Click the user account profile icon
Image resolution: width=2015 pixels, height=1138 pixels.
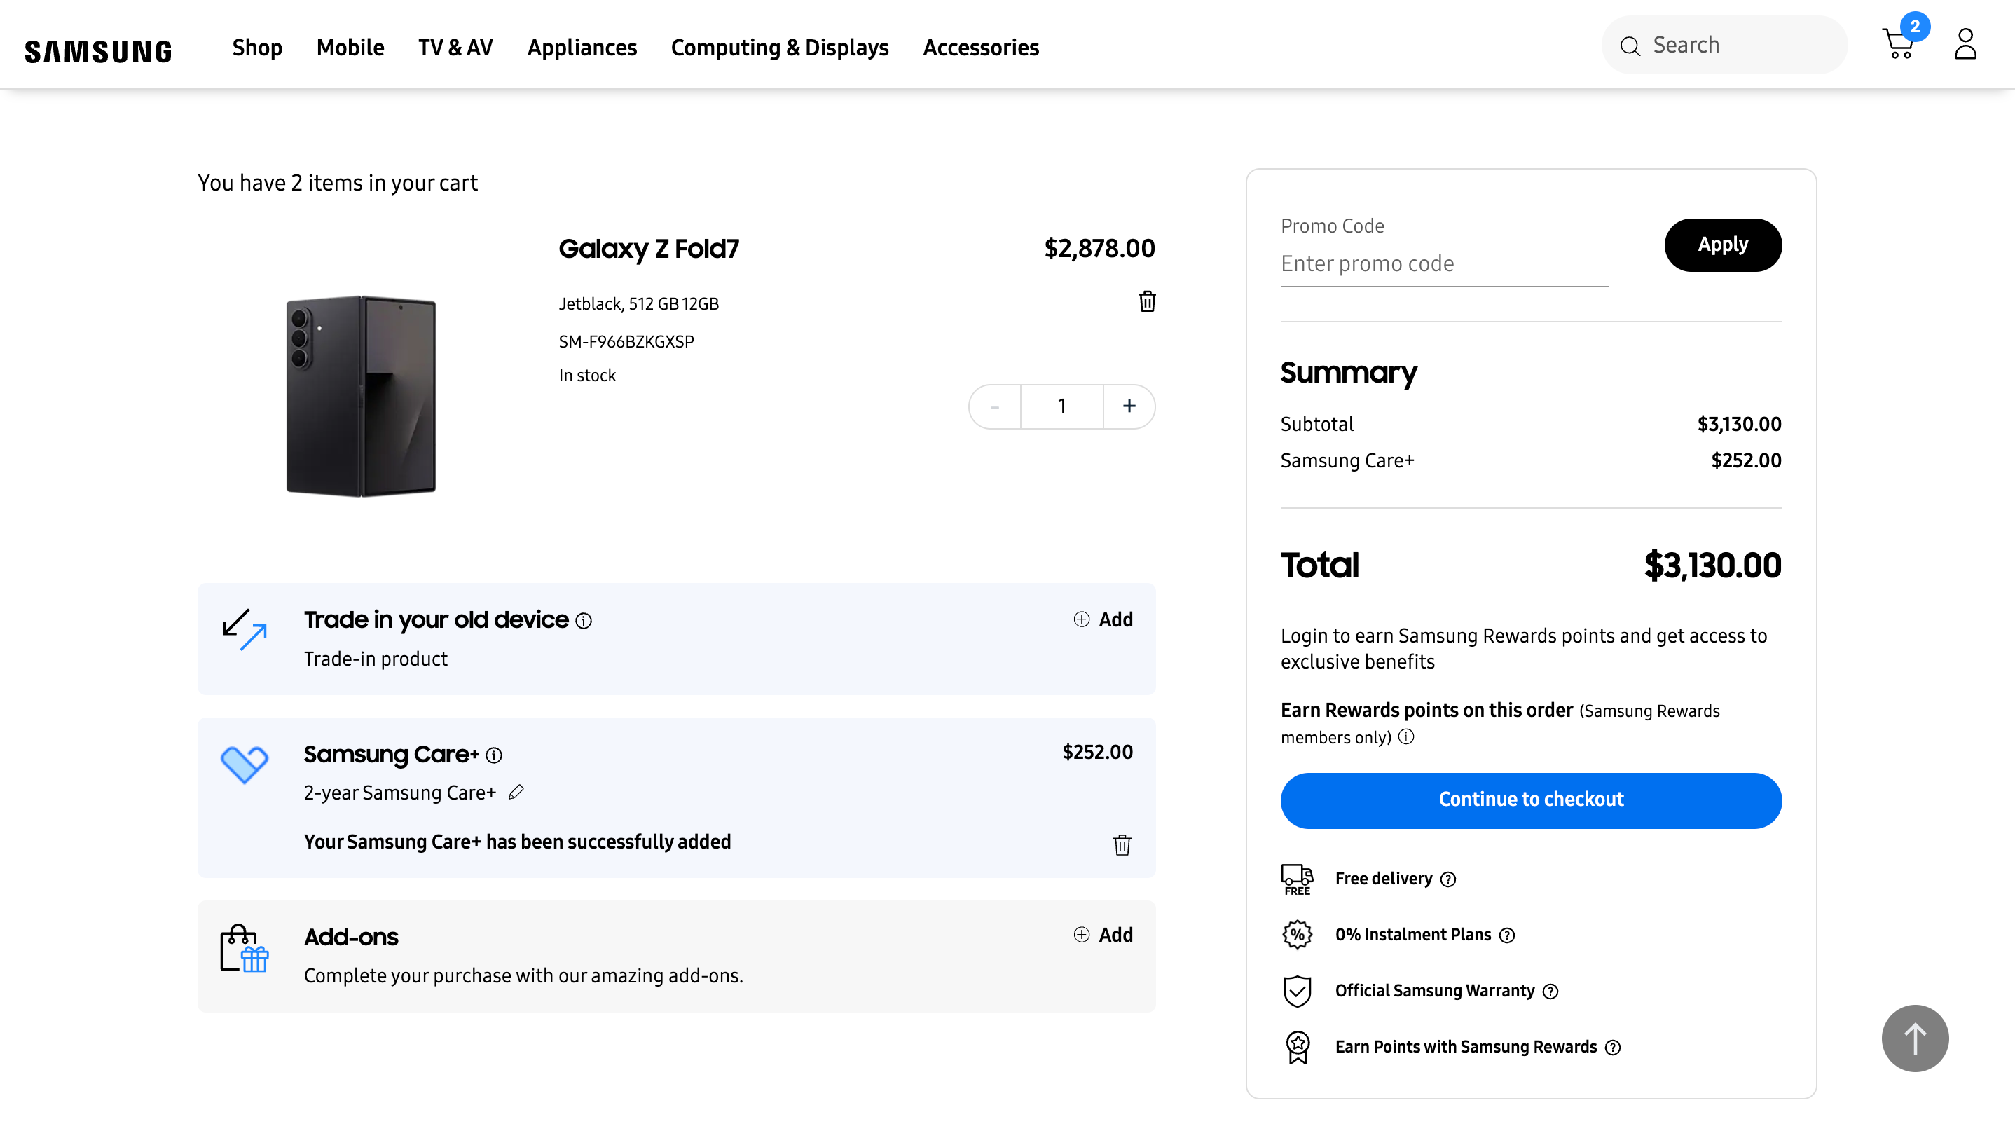(x=1965, y=45)
